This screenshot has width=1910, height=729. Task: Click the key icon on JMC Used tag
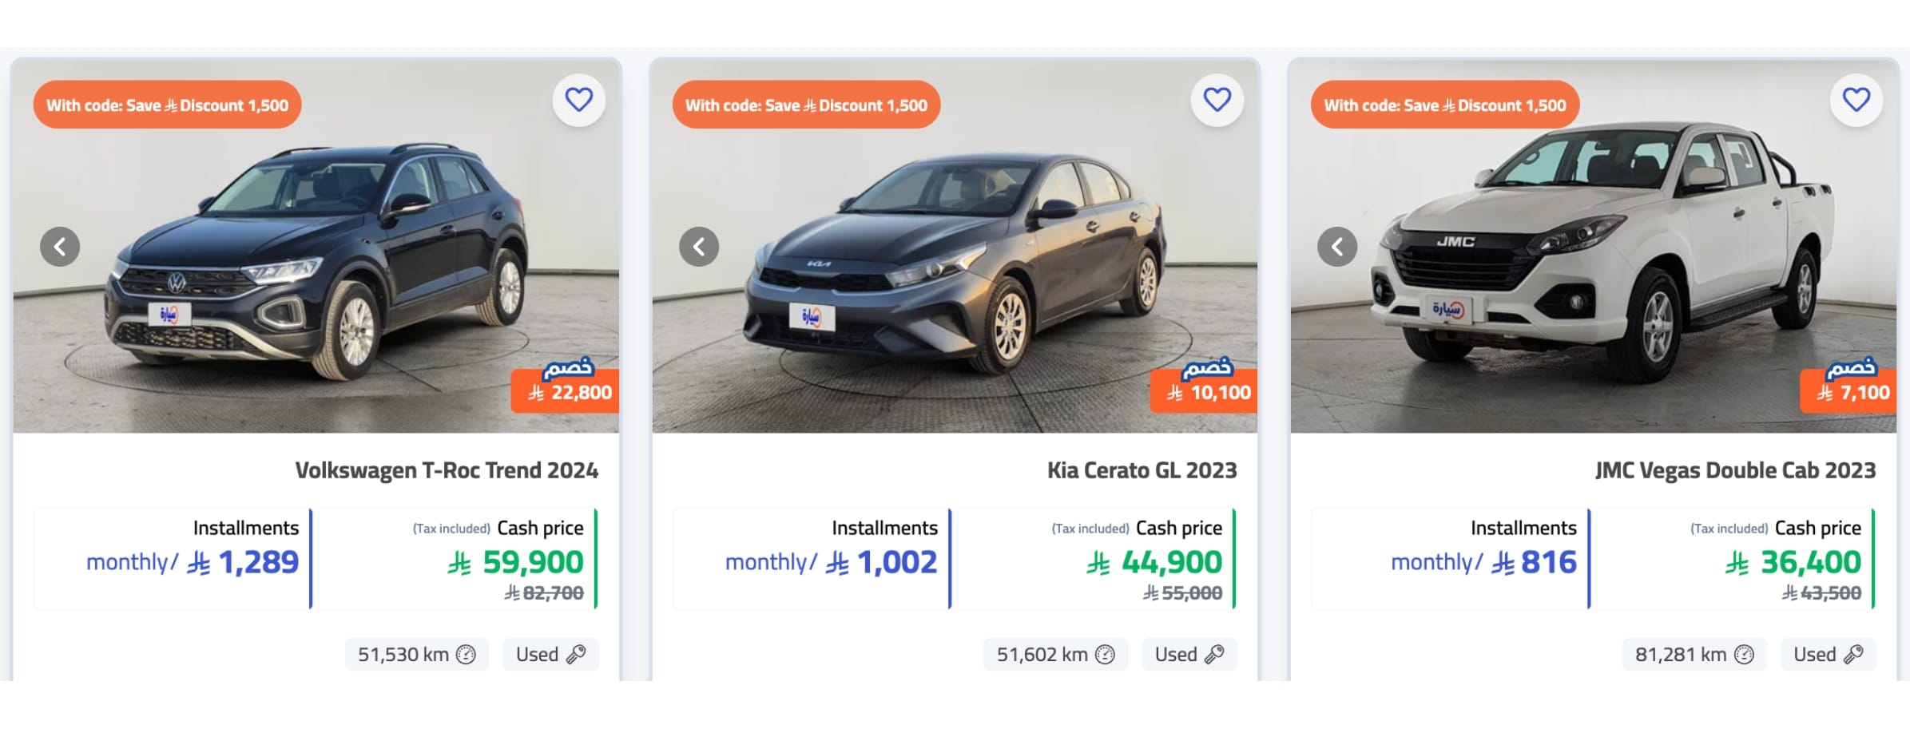pos(1853,655)
